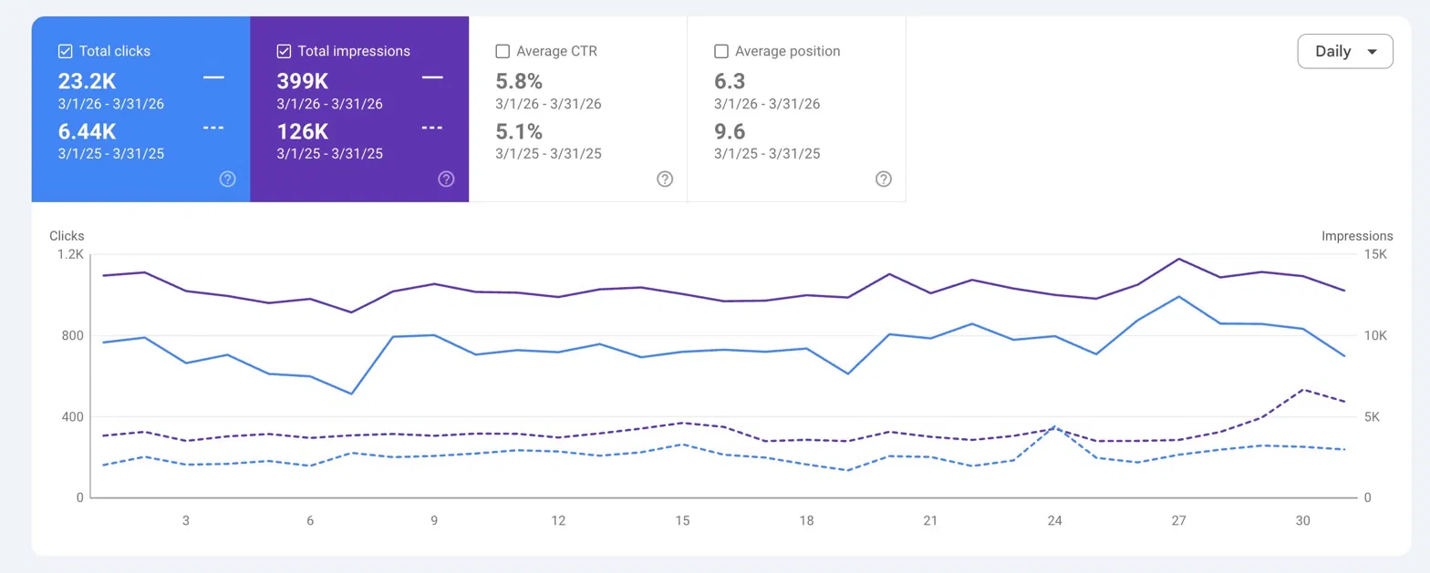Uncheck the Total clicks checkbox
The height and width of the screenshot is (573, 1430).
coord(65,51)
